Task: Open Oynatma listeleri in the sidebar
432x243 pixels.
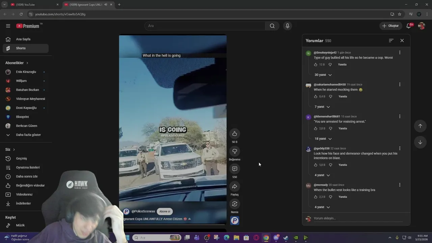Action: (26, 168)
